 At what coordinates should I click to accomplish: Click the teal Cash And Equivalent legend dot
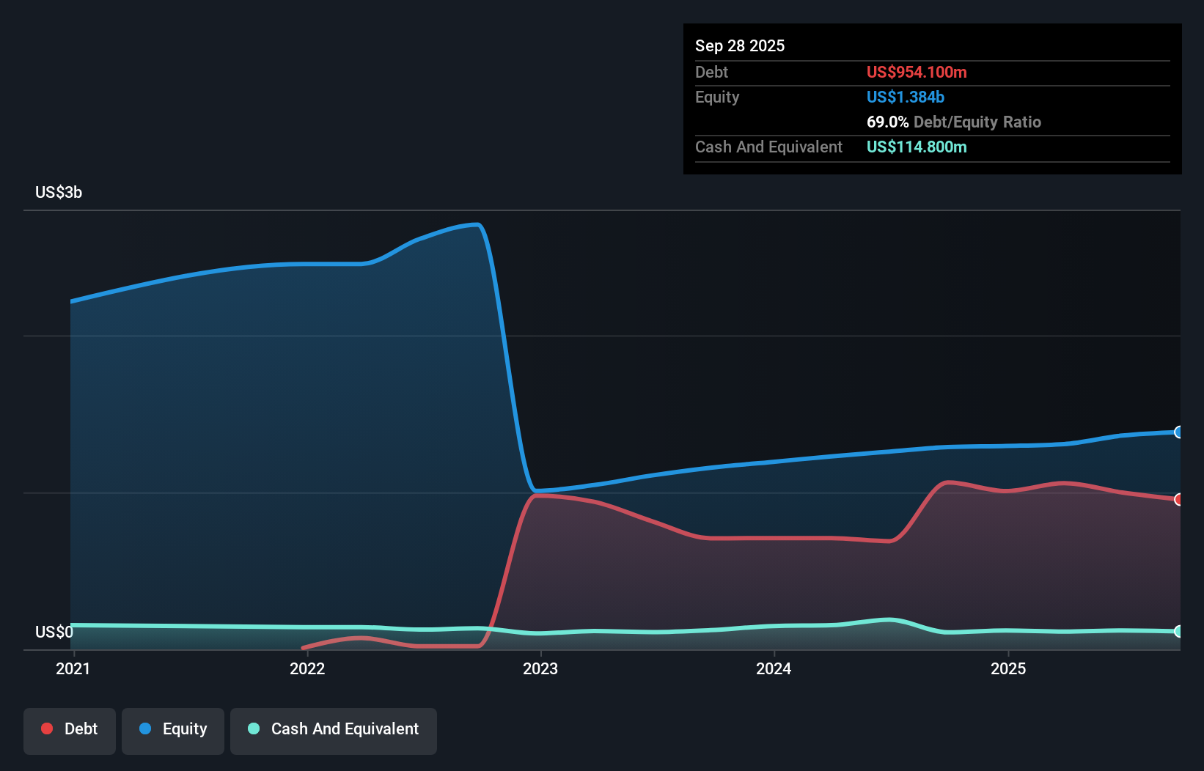254,728
